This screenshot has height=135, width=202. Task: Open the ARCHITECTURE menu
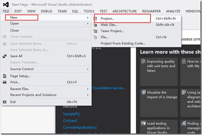[125, 11]
